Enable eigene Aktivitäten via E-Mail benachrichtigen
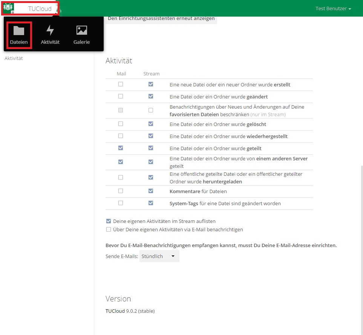 click(x=109, y=229)
